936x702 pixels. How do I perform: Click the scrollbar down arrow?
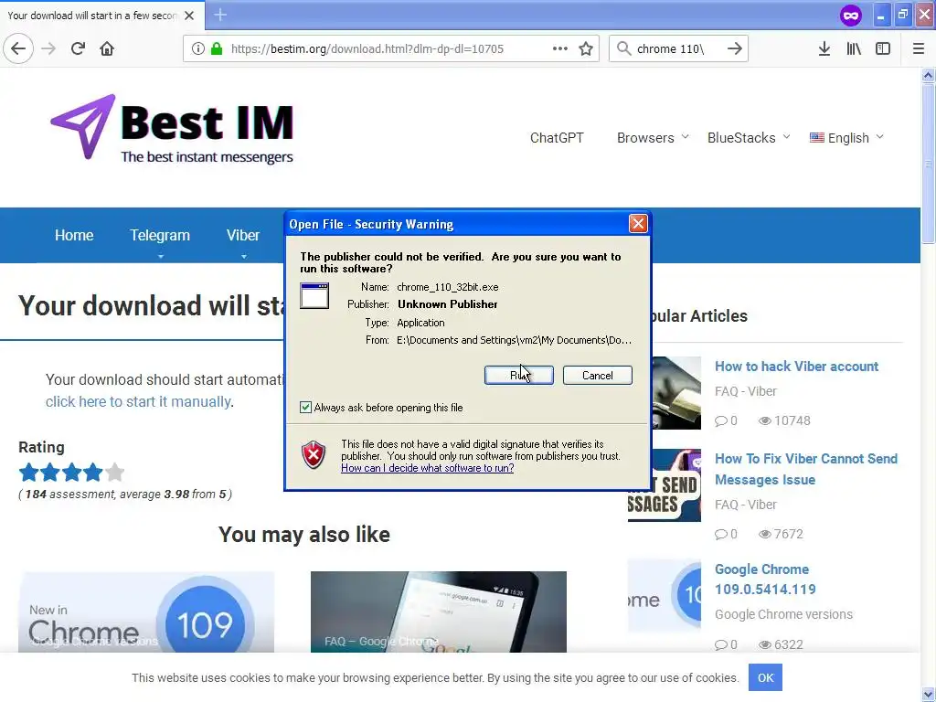tap(928, 696)
